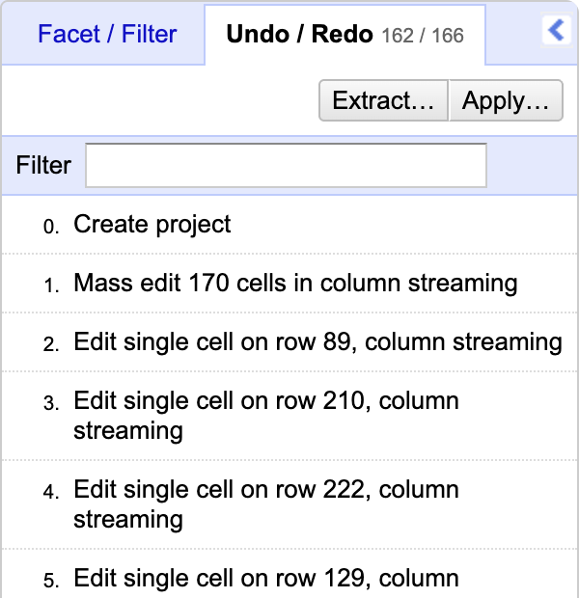Open the Apply operation history dialog
This screenshot has width=579, height=598.
506,100
